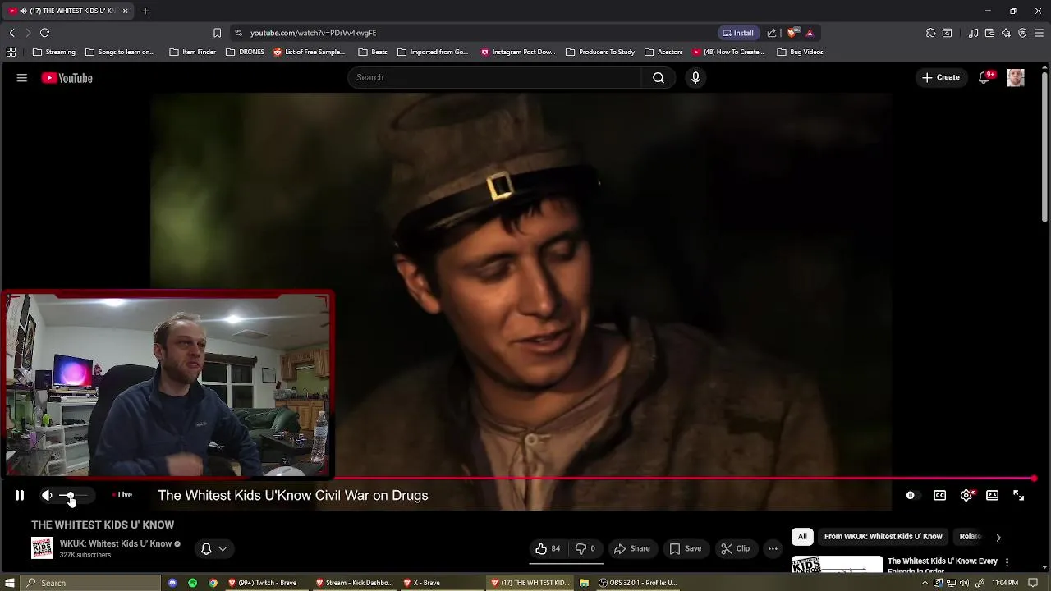Open the YouTube account avatar menu
The image size is (1051, 591).
point(1016,77)
